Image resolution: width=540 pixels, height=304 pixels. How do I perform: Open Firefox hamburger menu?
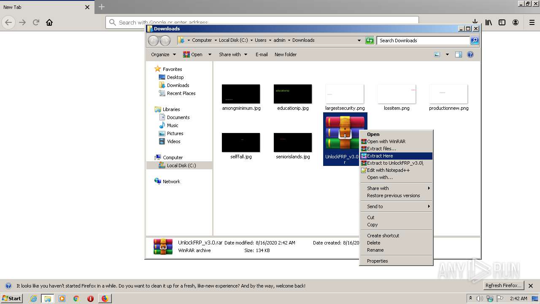point(532,22)
